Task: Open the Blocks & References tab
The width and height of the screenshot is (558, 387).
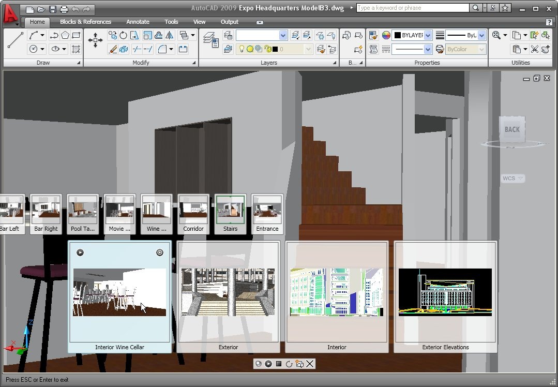Action: point(85,22)
